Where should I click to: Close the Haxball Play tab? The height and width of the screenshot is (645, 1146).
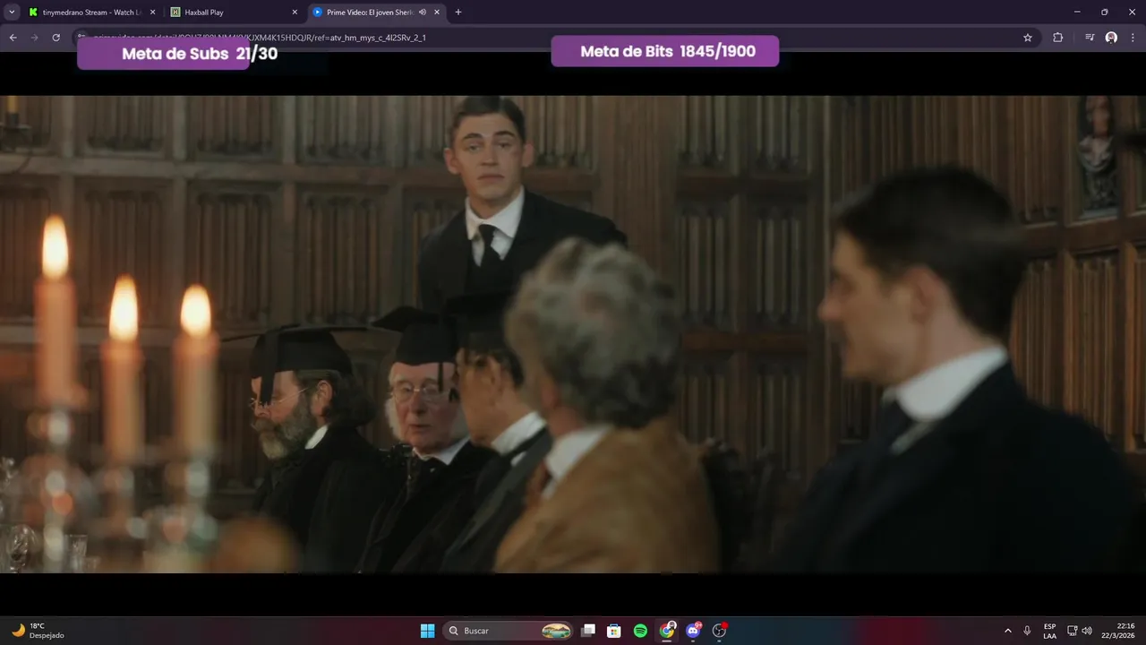pos(295,13)
